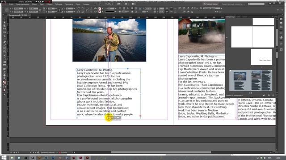
Task: Open the Редактирование menu
Action: tap(22, 4)
